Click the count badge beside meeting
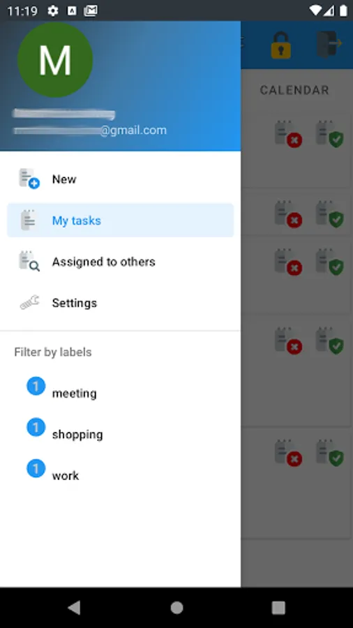The width and height of the screenshot is (353, 628). [36, 386]
